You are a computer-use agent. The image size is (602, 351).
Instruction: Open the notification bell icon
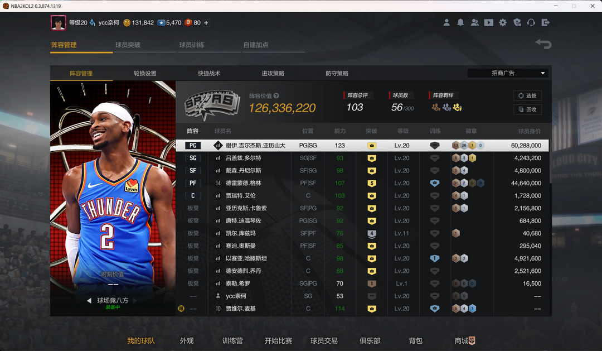pyautogui.click(x=460, y=23)
